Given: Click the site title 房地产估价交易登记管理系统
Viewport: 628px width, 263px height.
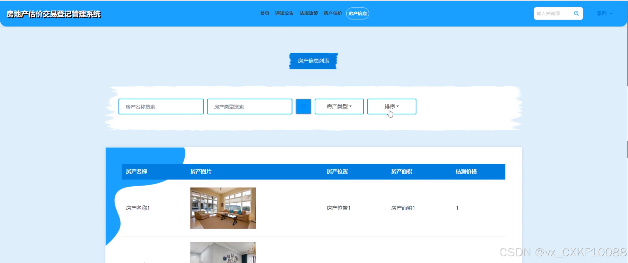Looking at the screenshot, I should (54, 14).
